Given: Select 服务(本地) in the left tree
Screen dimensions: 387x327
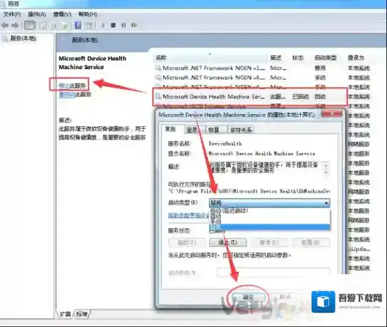Looking at the screenshot, I should pyautogui.click(x=23, y=38).
